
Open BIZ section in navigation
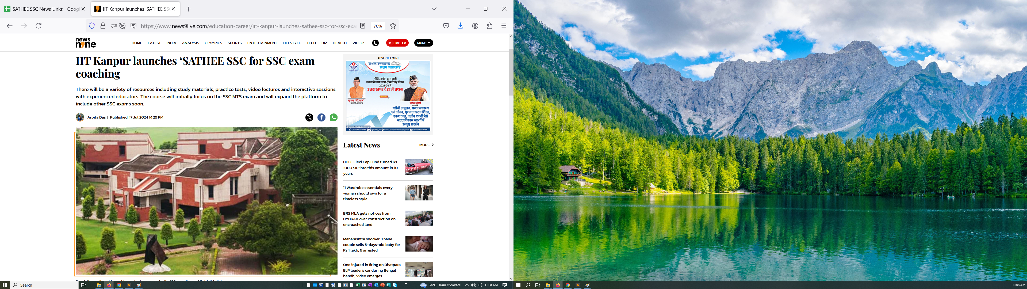click(x=324, y=43)
